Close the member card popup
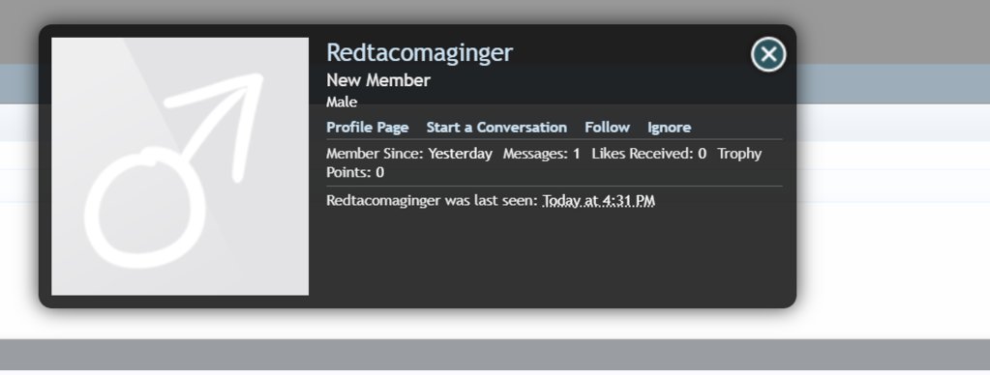The width and height of the screenshot is (990, 375). point(768,55)
